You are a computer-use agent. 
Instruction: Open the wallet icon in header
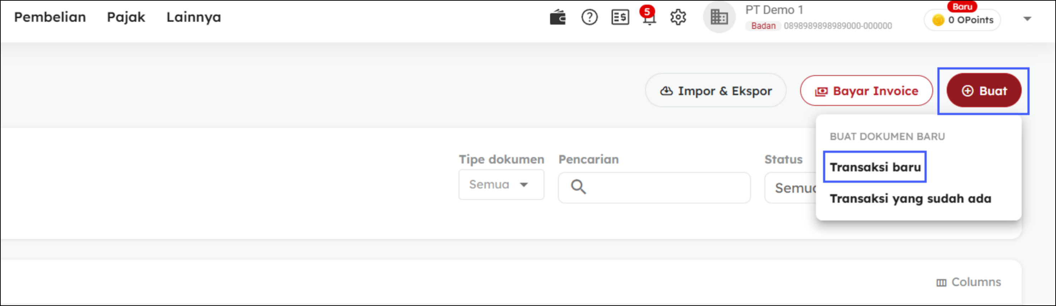coord(558,17)
